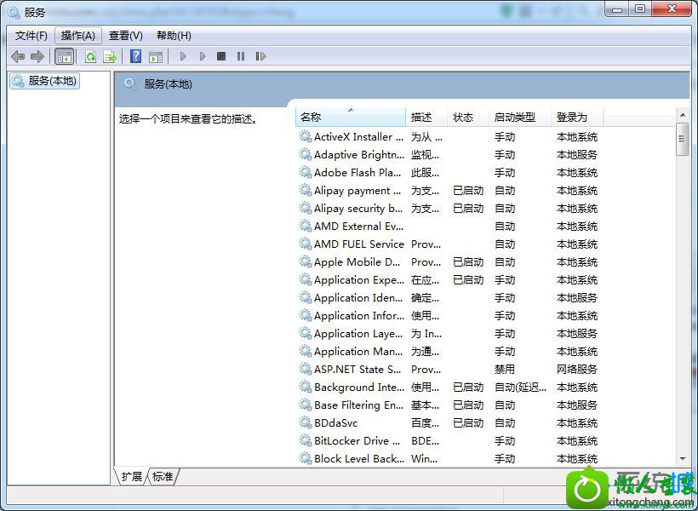Click the Restart Service icon
The height and width of the screenshot is (511, 698).
pos(260,56)
